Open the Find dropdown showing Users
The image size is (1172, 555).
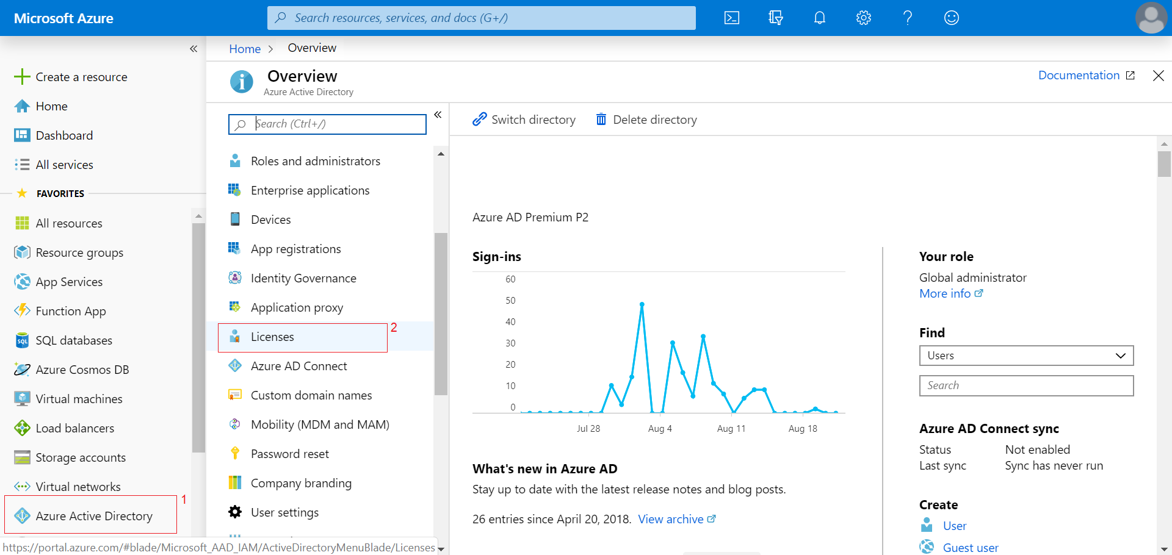tap(1026, 356)
